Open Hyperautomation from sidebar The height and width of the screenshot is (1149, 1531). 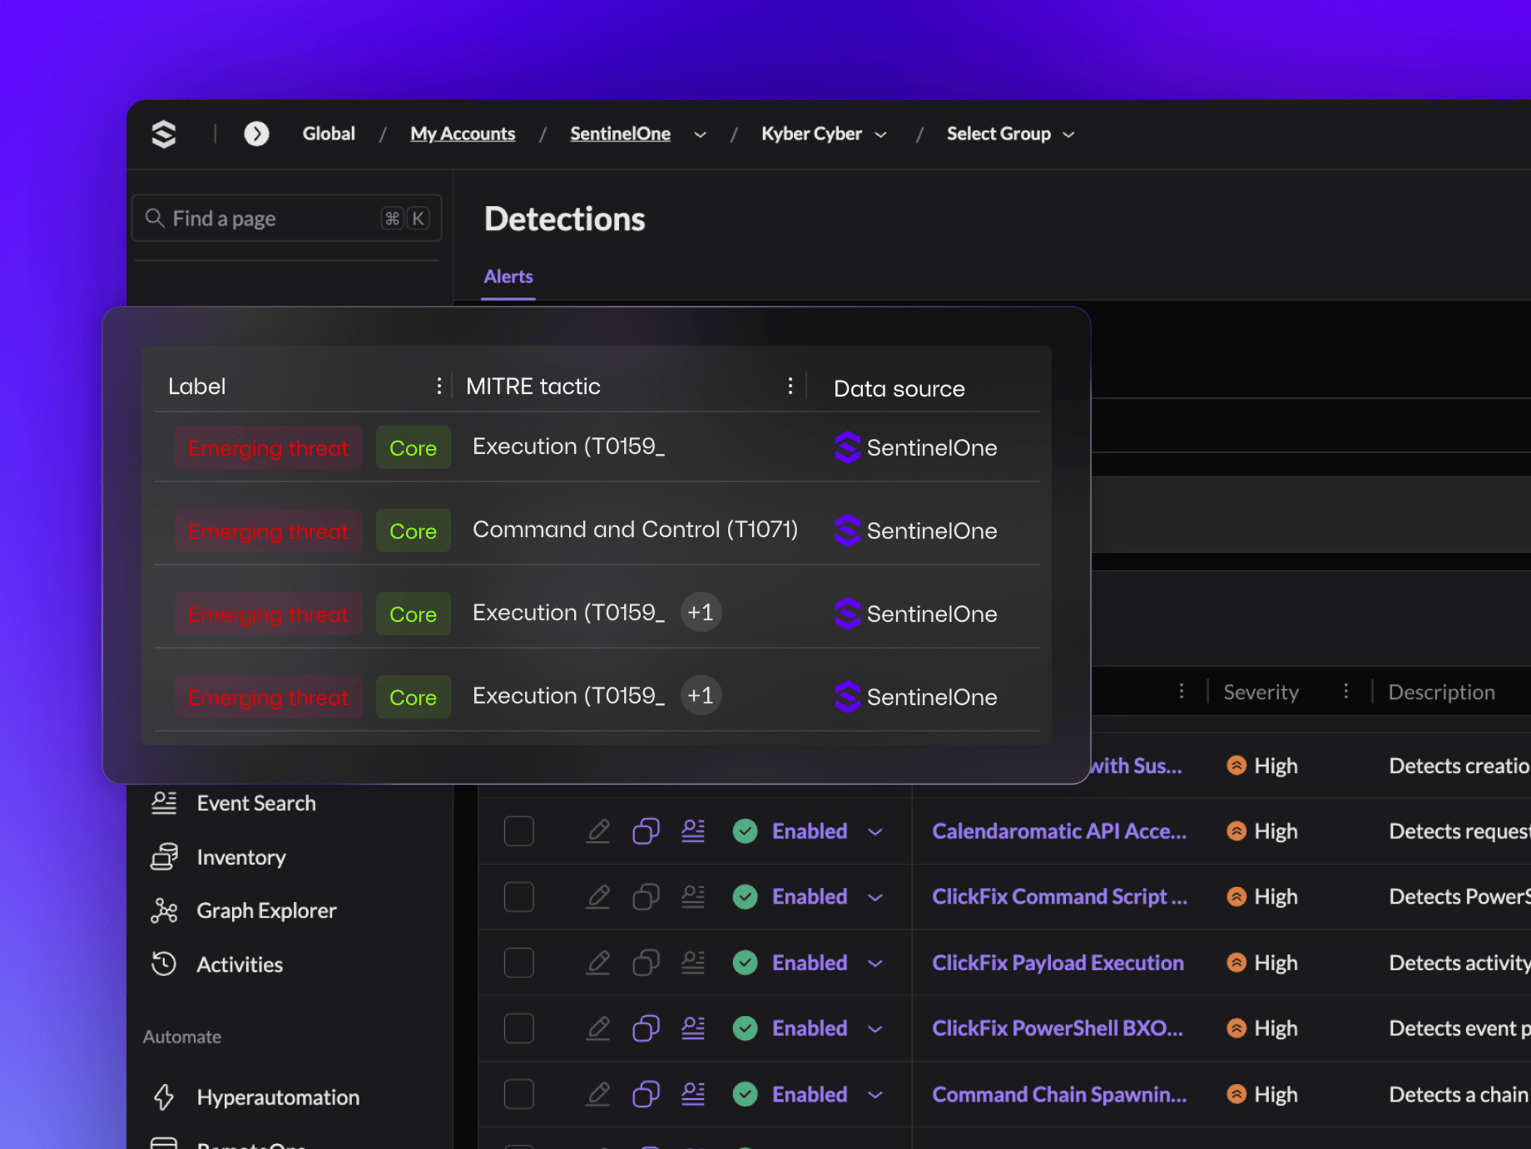(278, 1097)
